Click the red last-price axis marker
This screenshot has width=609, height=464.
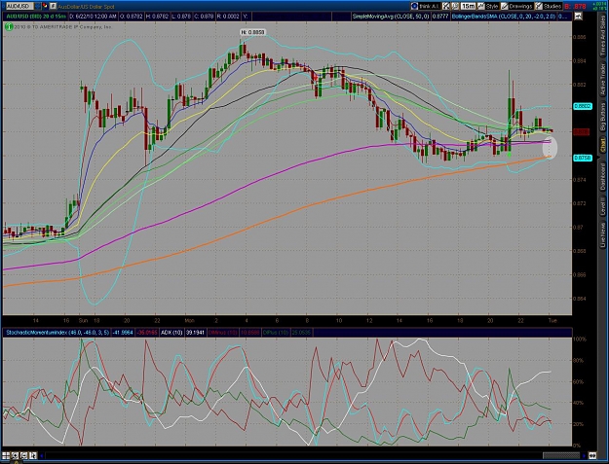(582, 132)
